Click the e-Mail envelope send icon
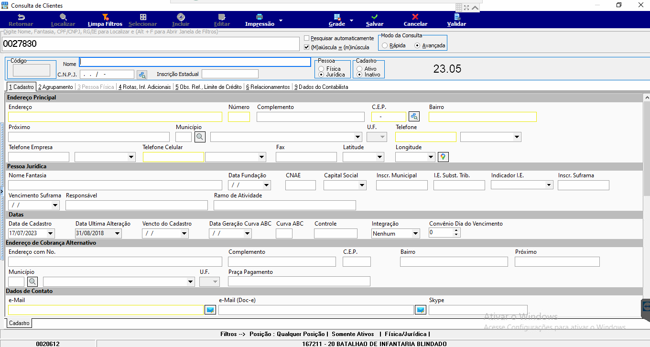650x347 pixels. [x=210, y=310]
